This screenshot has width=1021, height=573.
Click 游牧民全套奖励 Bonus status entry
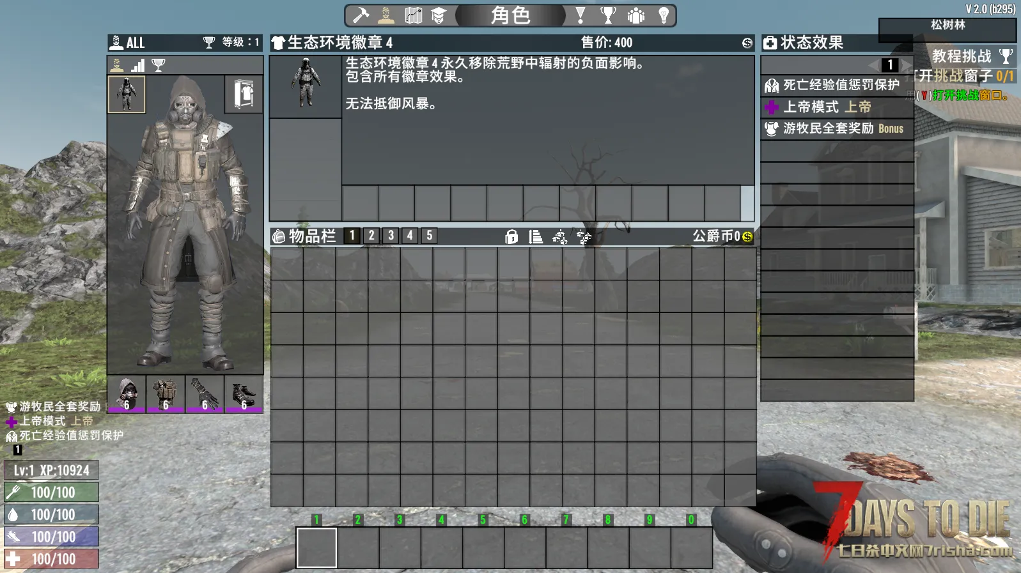click(x=836, y=129)
